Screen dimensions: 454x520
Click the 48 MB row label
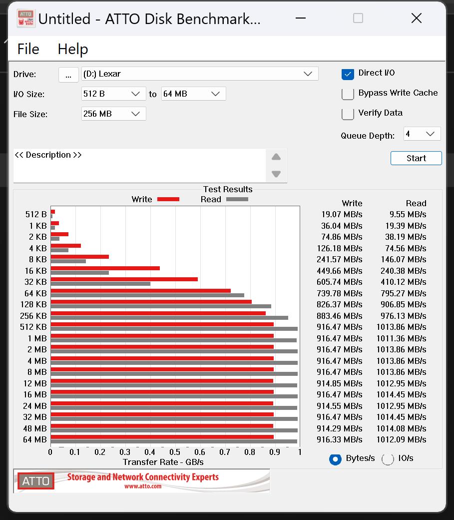coord(35,428)
